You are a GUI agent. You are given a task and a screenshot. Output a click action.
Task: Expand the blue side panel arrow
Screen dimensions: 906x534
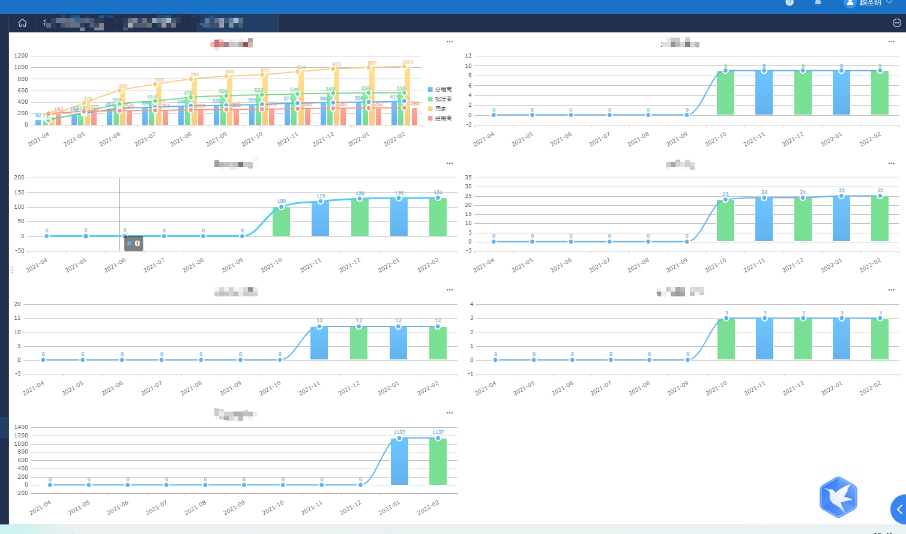coord(899,509)
